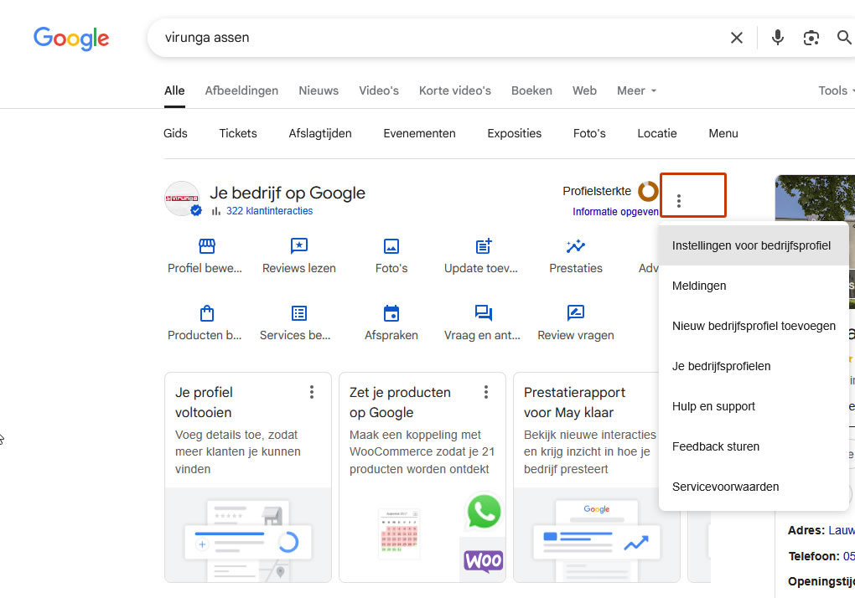The image size is (855, 598).
Task: Go to the Video's tab
Action: click(x=378, y=91)
